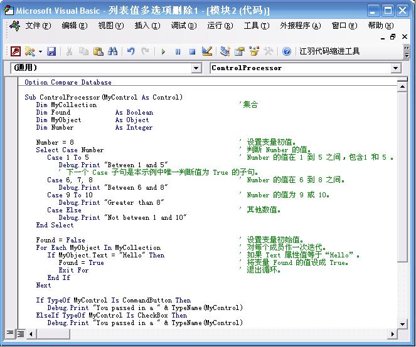Image resolution: width=416 pixels, height=347 pixels.
Task: Save the project with the floppy icon
Action: [51, 51]
